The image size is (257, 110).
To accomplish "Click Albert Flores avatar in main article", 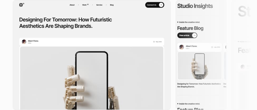I will click(24, 42).
